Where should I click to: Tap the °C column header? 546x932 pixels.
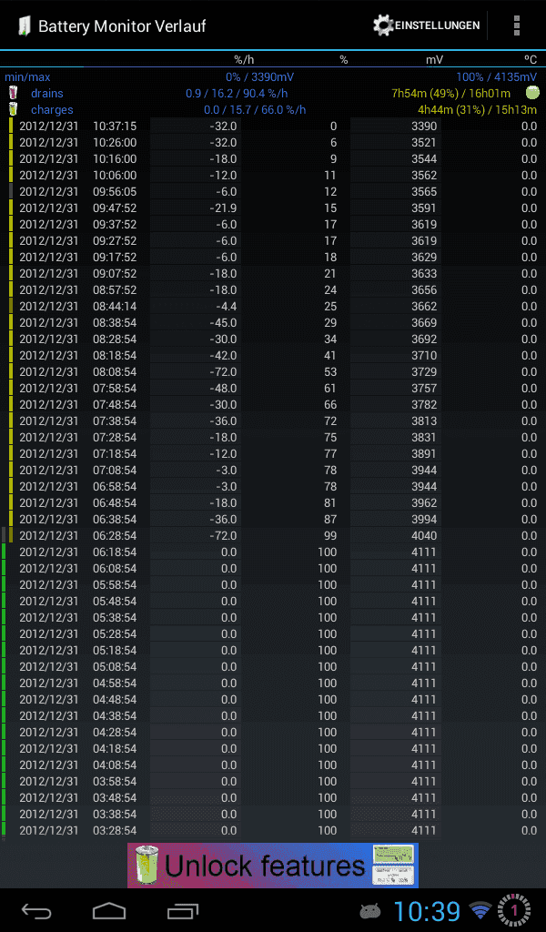[x=530, y=59]
